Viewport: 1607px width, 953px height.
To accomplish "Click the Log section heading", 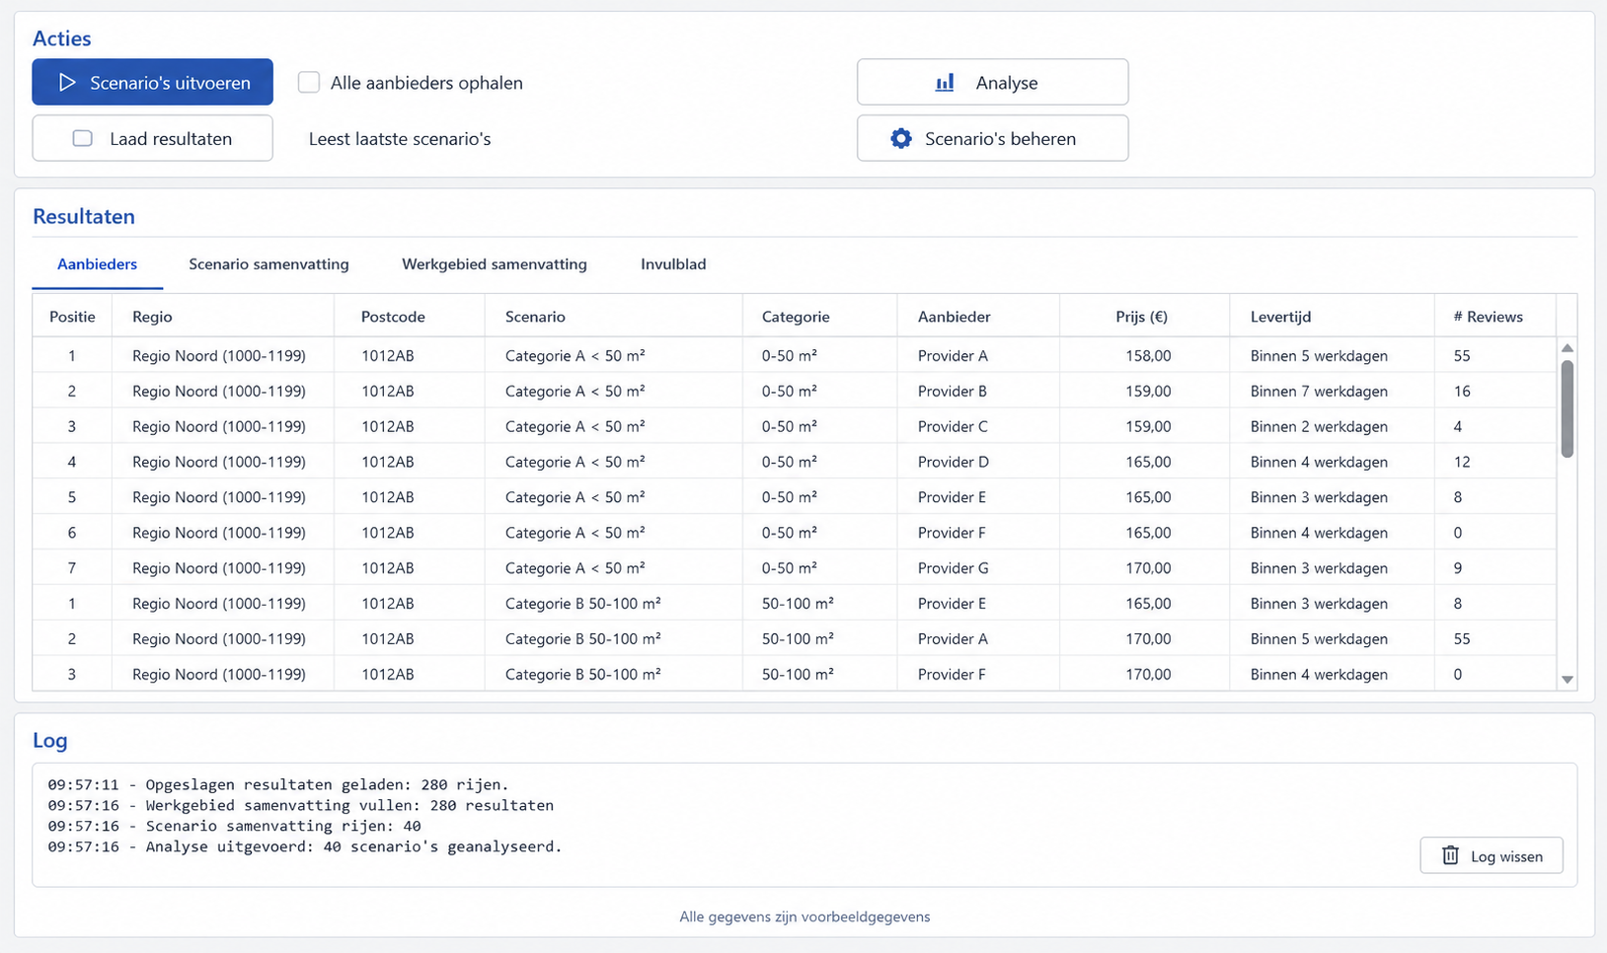I will click(50, 741).
